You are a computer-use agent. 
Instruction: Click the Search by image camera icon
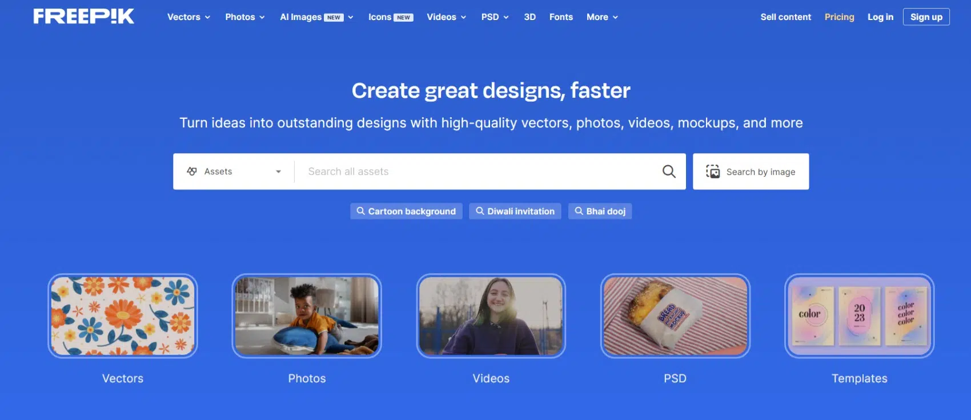click(713, 171)
